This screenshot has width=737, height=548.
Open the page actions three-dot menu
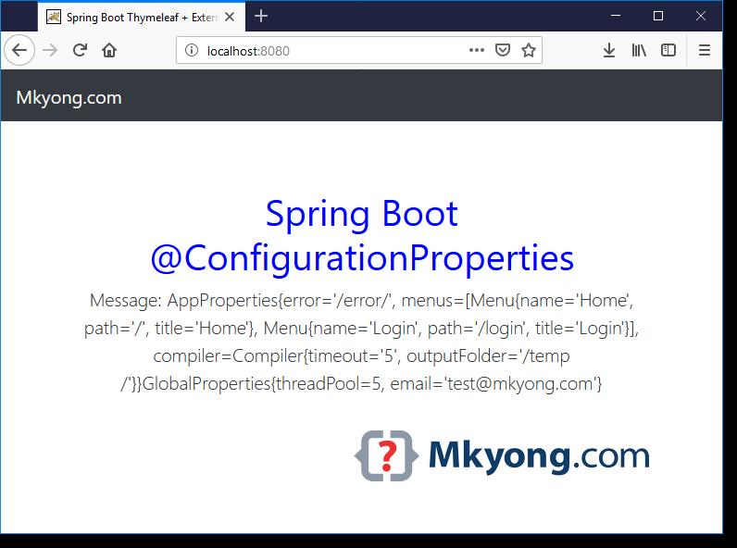click(x=476, y=51)
